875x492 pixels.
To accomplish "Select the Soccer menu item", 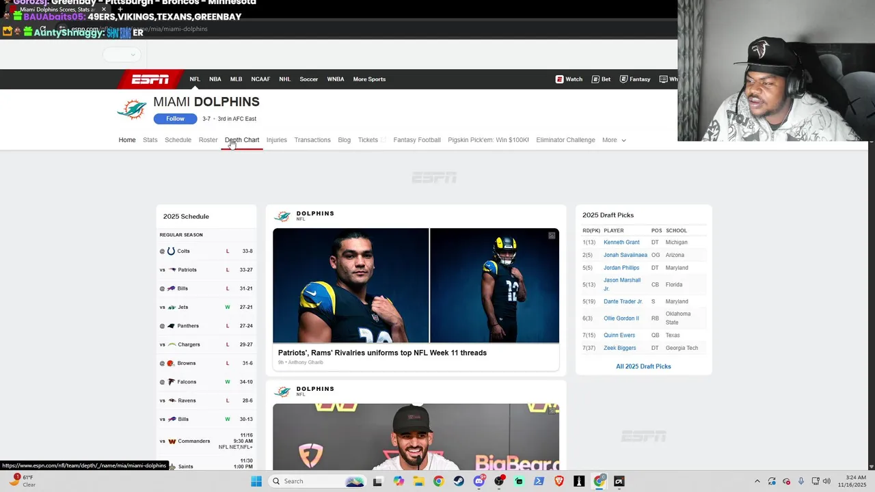I will click(x=309, y=79).
